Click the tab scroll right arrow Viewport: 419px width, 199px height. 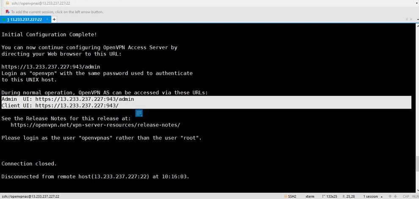pos(411,19)
